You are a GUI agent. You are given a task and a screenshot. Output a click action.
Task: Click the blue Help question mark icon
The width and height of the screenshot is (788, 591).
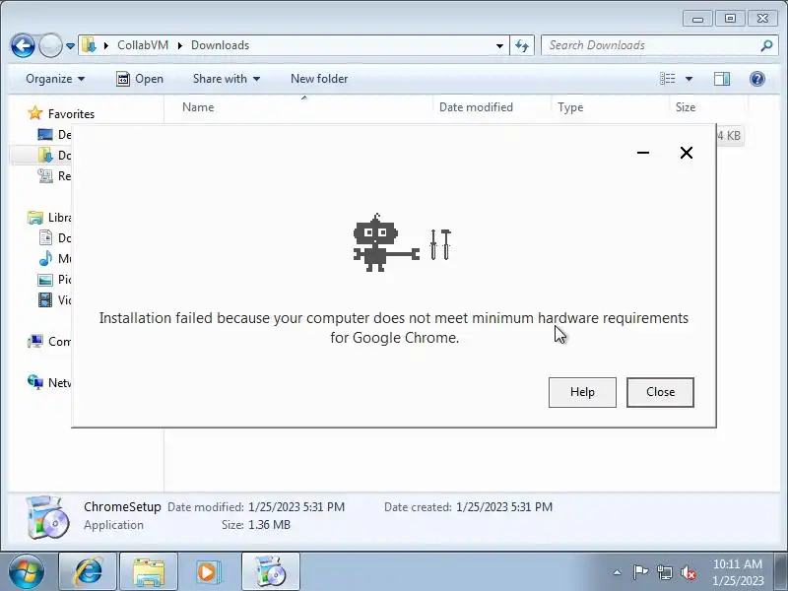click(756, 79)
